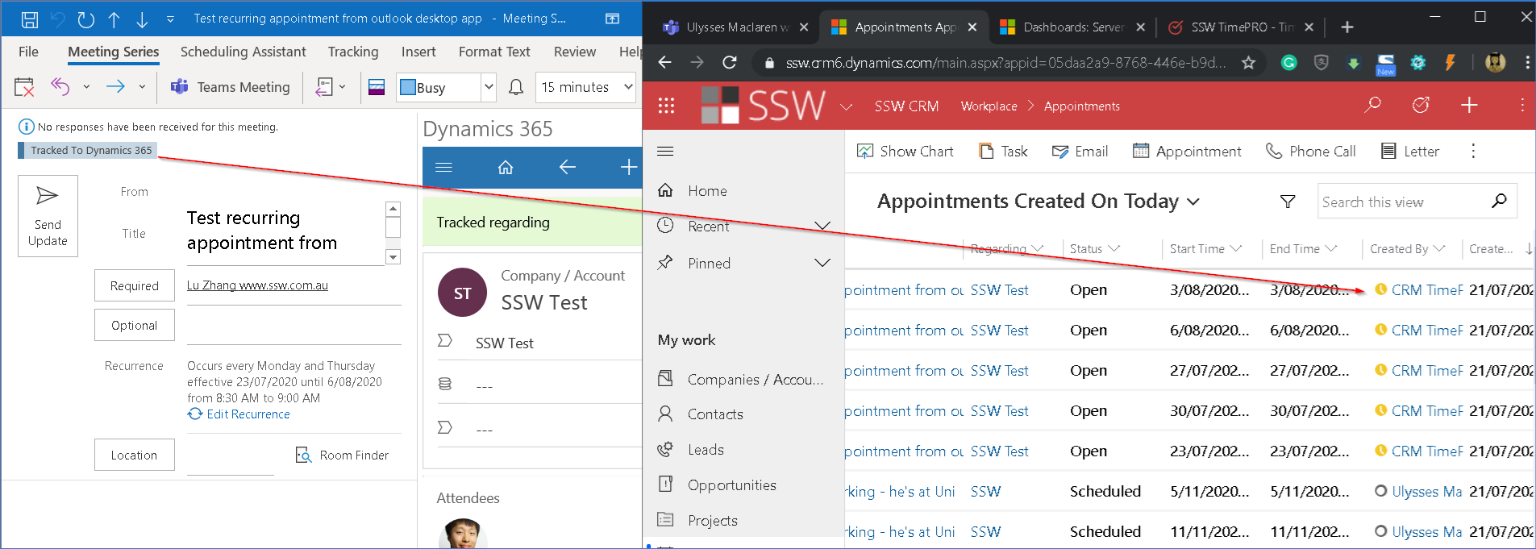Open the 15 minutes reminder dropdown
Viewport: 1536px width, 549px height.
(x=628, y=87)
